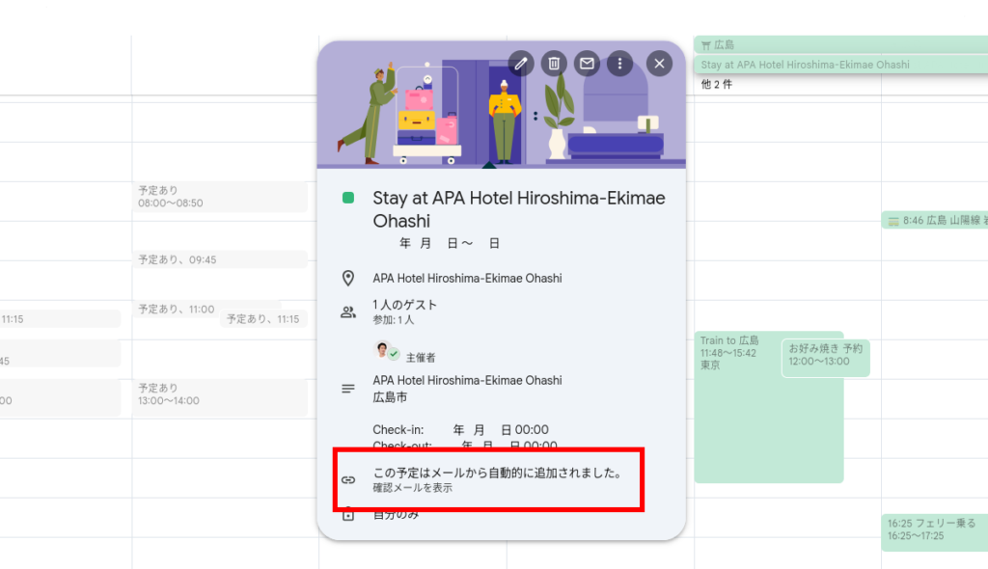Select the event title Stay at APA Hotel
Viewport: 988px width, 569px height.
518,209
